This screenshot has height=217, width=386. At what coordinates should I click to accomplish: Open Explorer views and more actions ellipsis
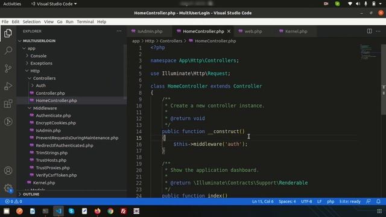(x=119, y=31)
